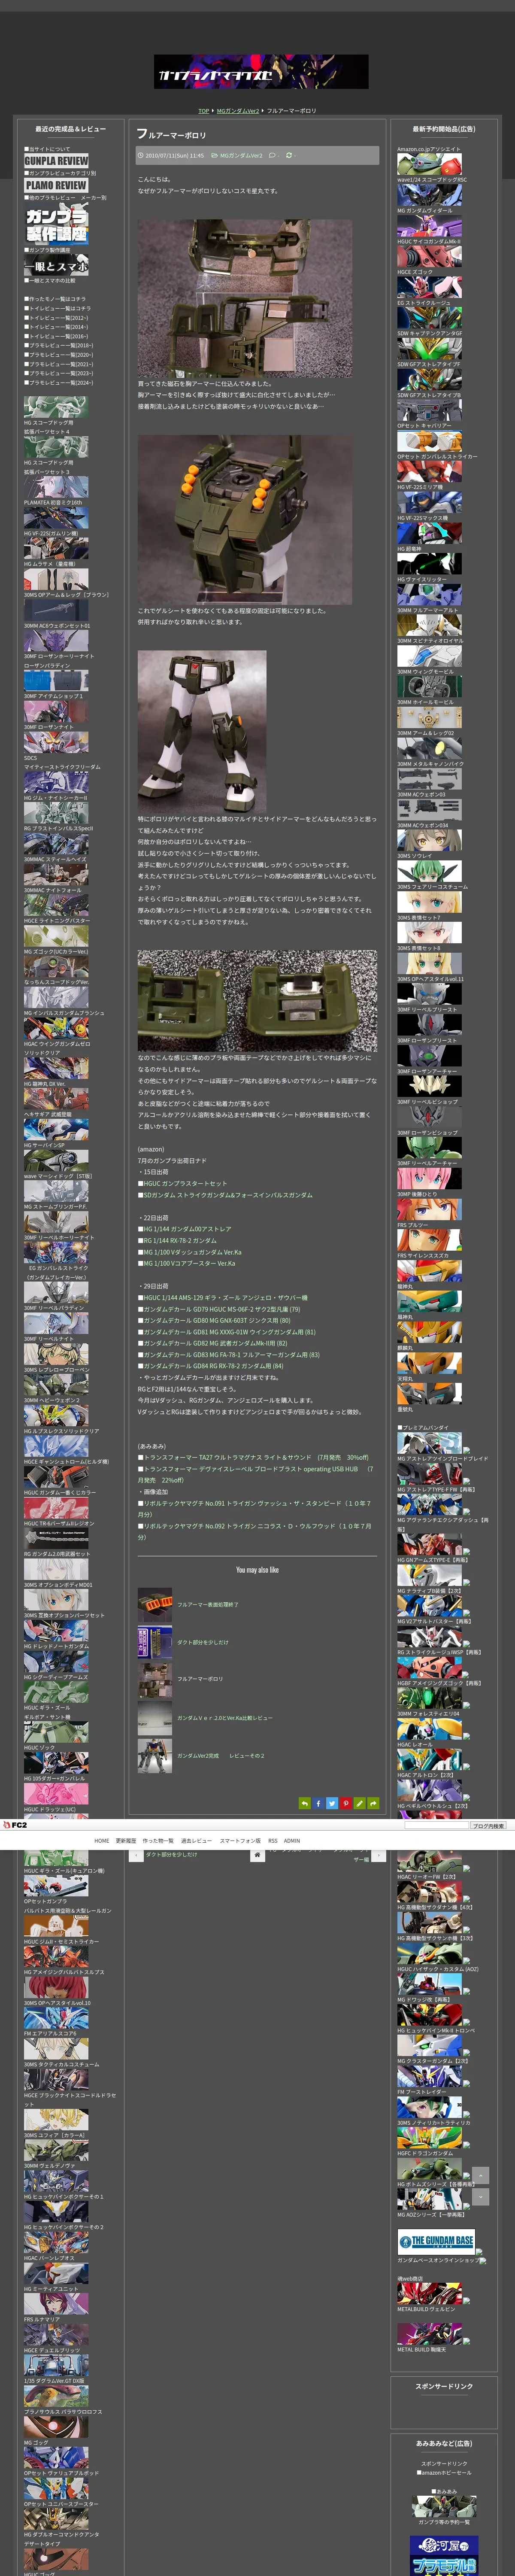
Task: Open FRS ブルアー ad thumbnail
Action: click(430, 1209)
